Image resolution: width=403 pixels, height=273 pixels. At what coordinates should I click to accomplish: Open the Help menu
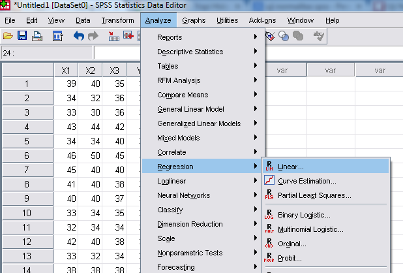coord(333,20)
